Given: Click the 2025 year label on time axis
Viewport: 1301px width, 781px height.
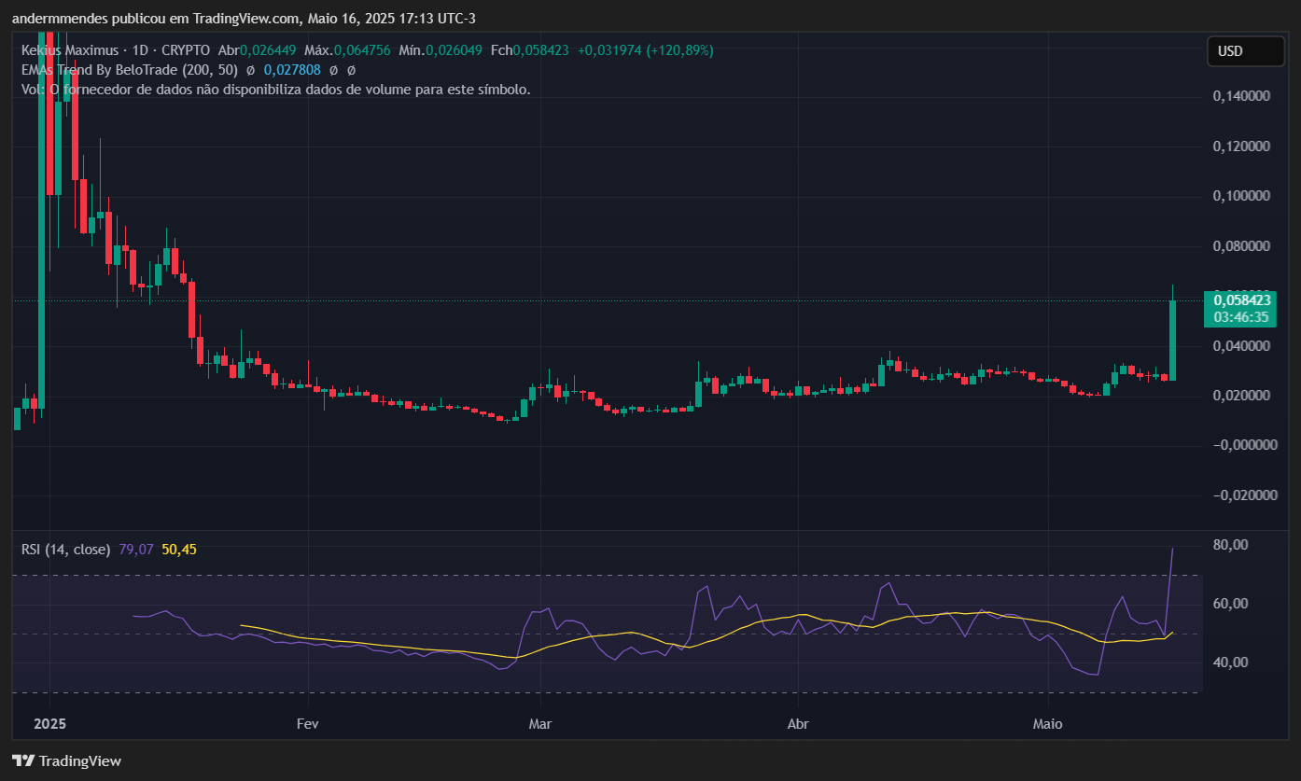Looking at the screenshot, I should 49,724.
